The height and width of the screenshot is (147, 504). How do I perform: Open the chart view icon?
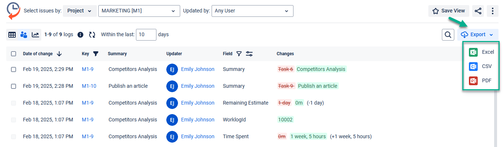click(x=35, y=35)
